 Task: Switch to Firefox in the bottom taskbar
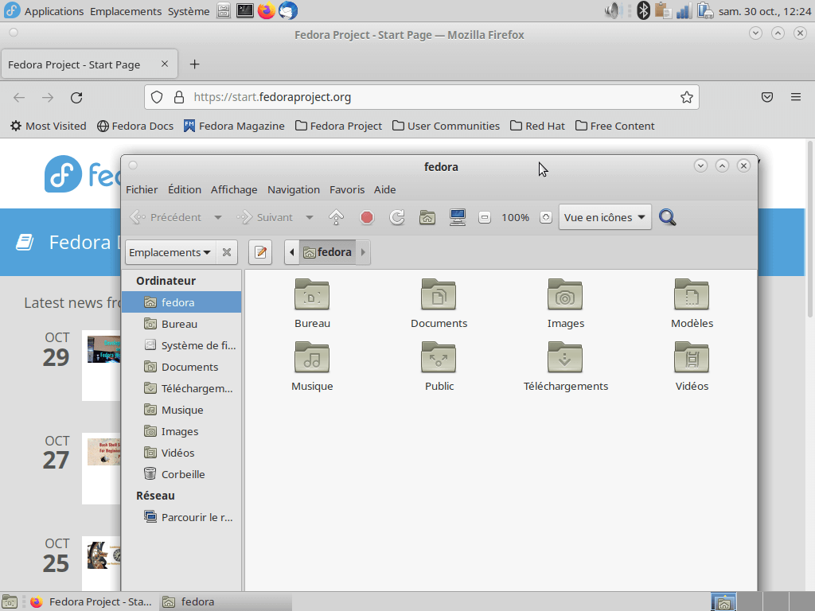click(91, 601)
